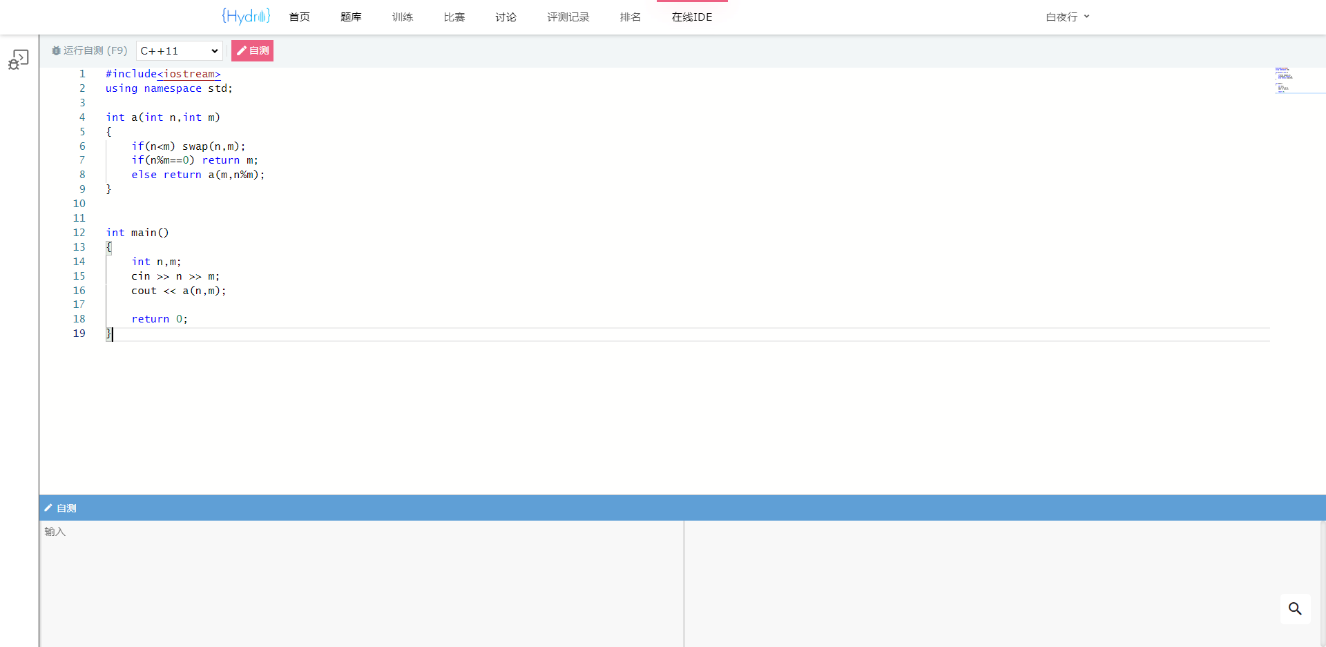Viewport: 1326px width, 647px height.
Task: Click the Hydro logo
Action: pos(245,17)
